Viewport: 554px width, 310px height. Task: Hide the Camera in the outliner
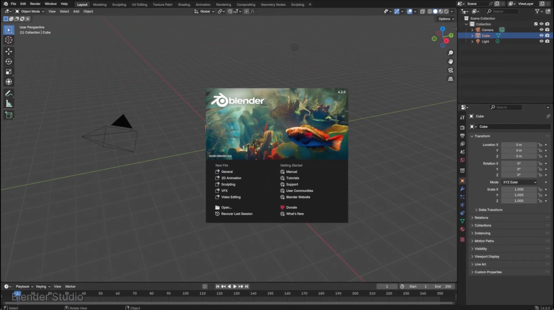(541, 30)
